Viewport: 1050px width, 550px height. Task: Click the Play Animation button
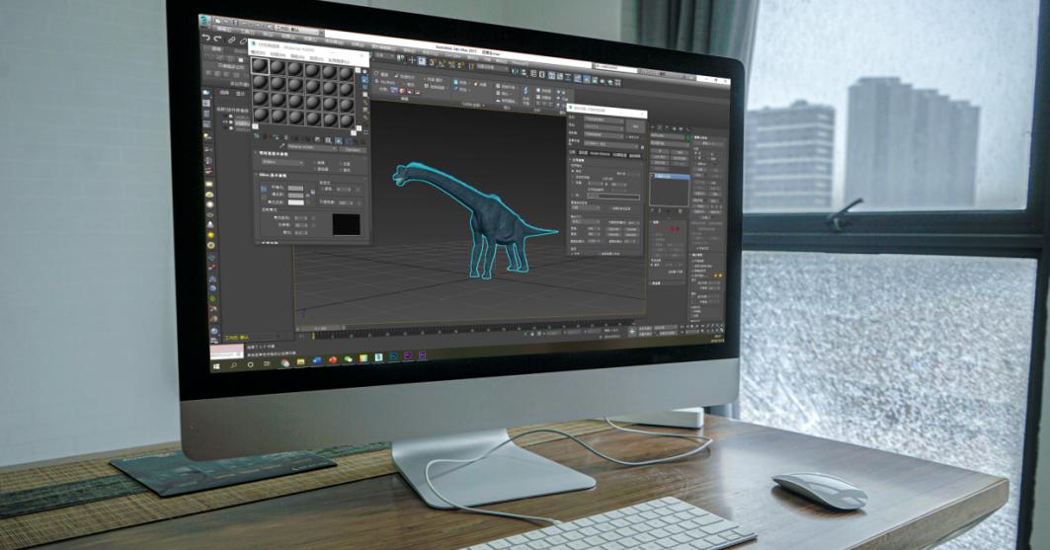[691, 327]
